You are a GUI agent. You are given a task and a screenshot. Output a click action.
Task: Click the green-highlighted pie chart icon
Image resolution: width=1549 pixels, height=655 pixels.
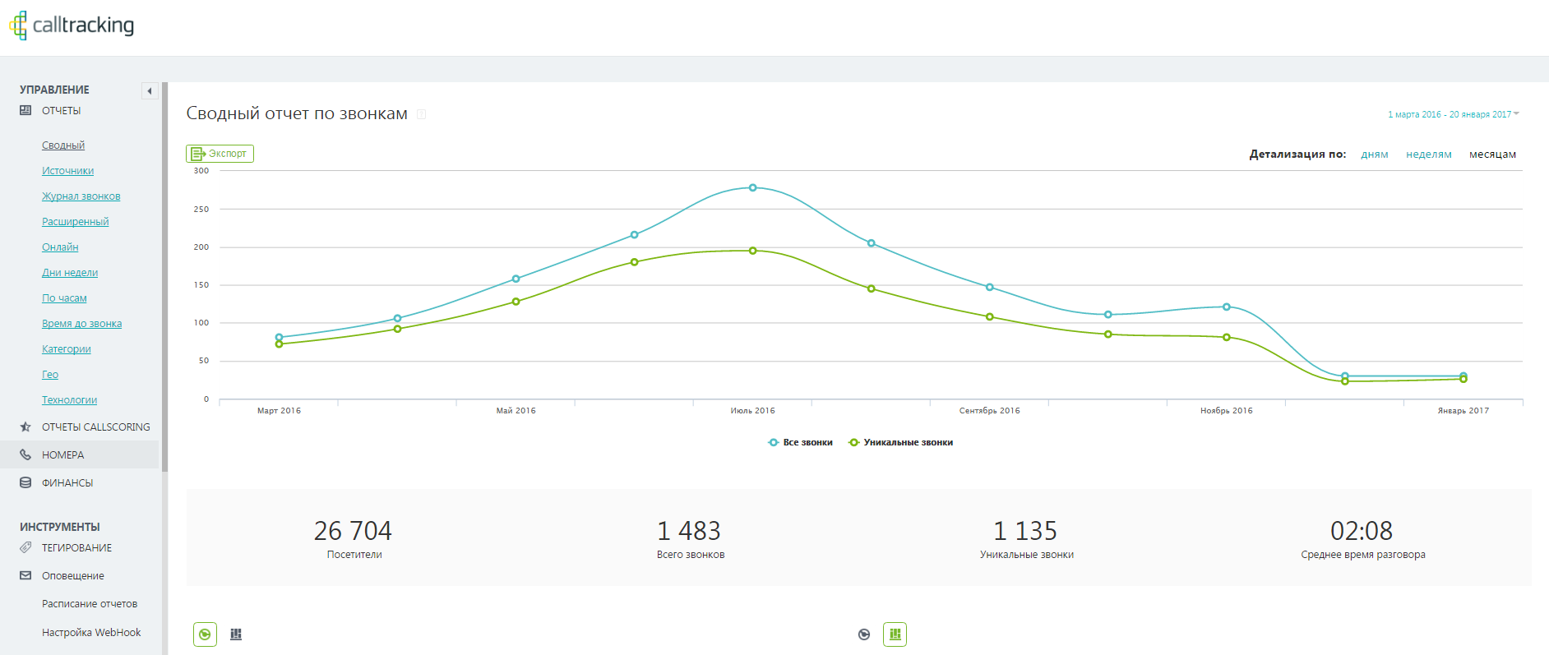click(x=205, y=634)
